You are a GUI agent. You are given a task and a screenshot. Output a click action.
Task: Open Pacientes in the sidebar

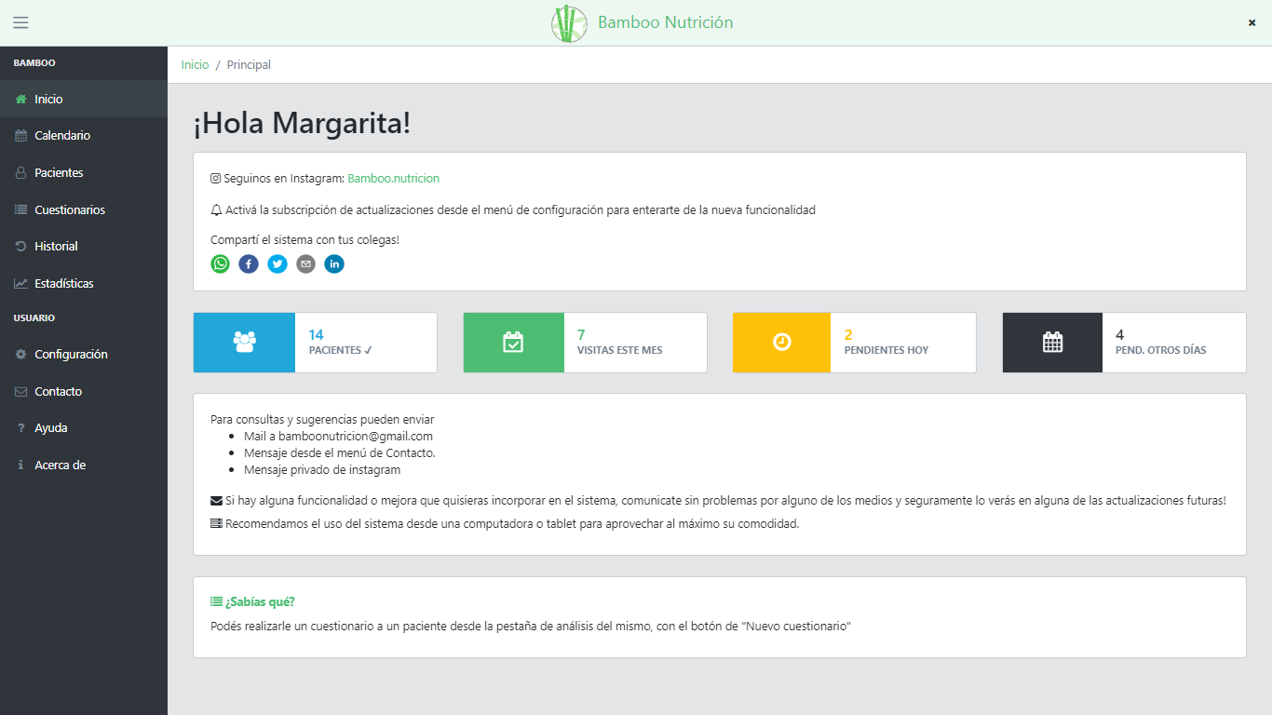(84, 173)
